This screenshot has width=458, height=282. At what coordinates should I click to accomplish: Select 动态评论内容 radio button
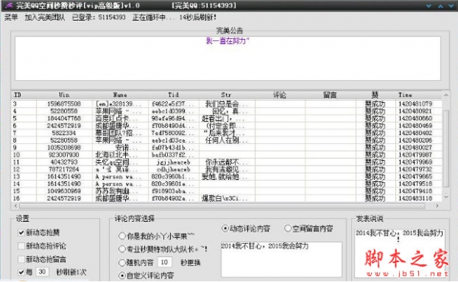click(225, 229)
